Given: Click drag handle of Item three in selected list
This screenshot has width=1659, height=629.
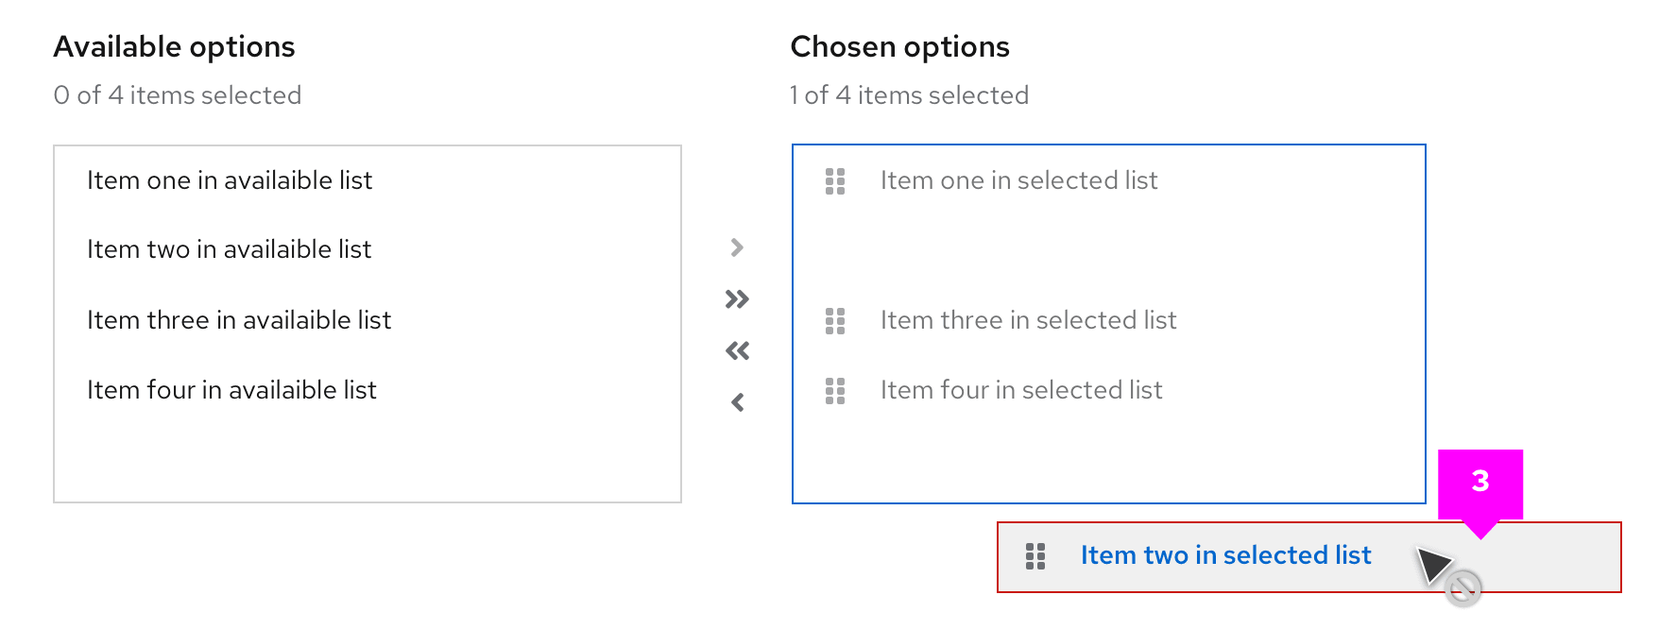Looking at the screenshot, I should pos(835,321).
